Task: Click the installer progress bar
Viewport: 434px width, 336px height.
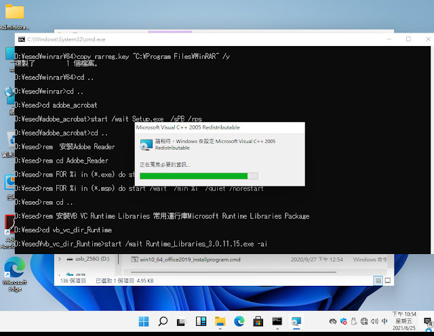Action: point(199,176)
